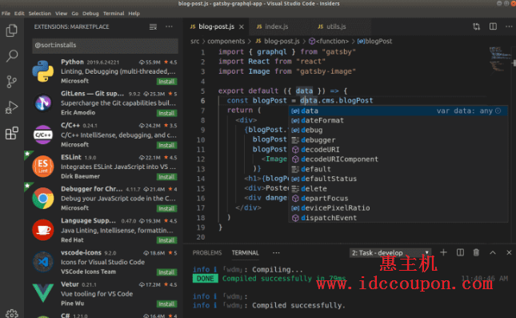Select 'devicePixelRatio' suggestion

point(398,208)
